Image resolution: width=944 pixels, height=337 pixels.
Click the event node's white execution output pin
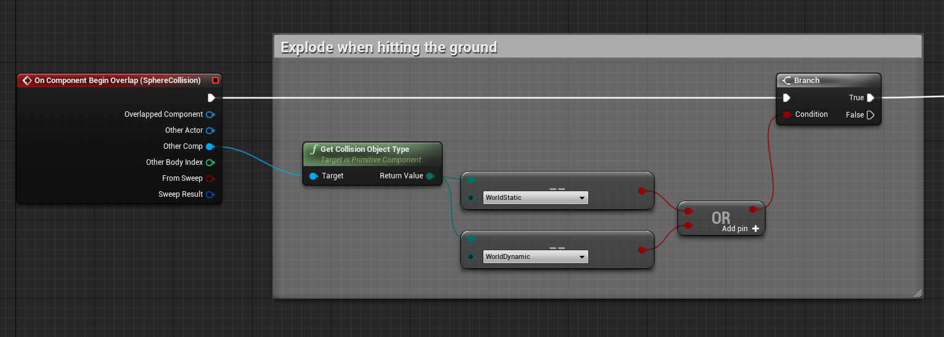[211, 98]
